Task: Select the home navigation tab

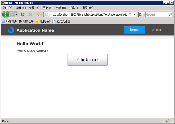Action: (135, 30)
